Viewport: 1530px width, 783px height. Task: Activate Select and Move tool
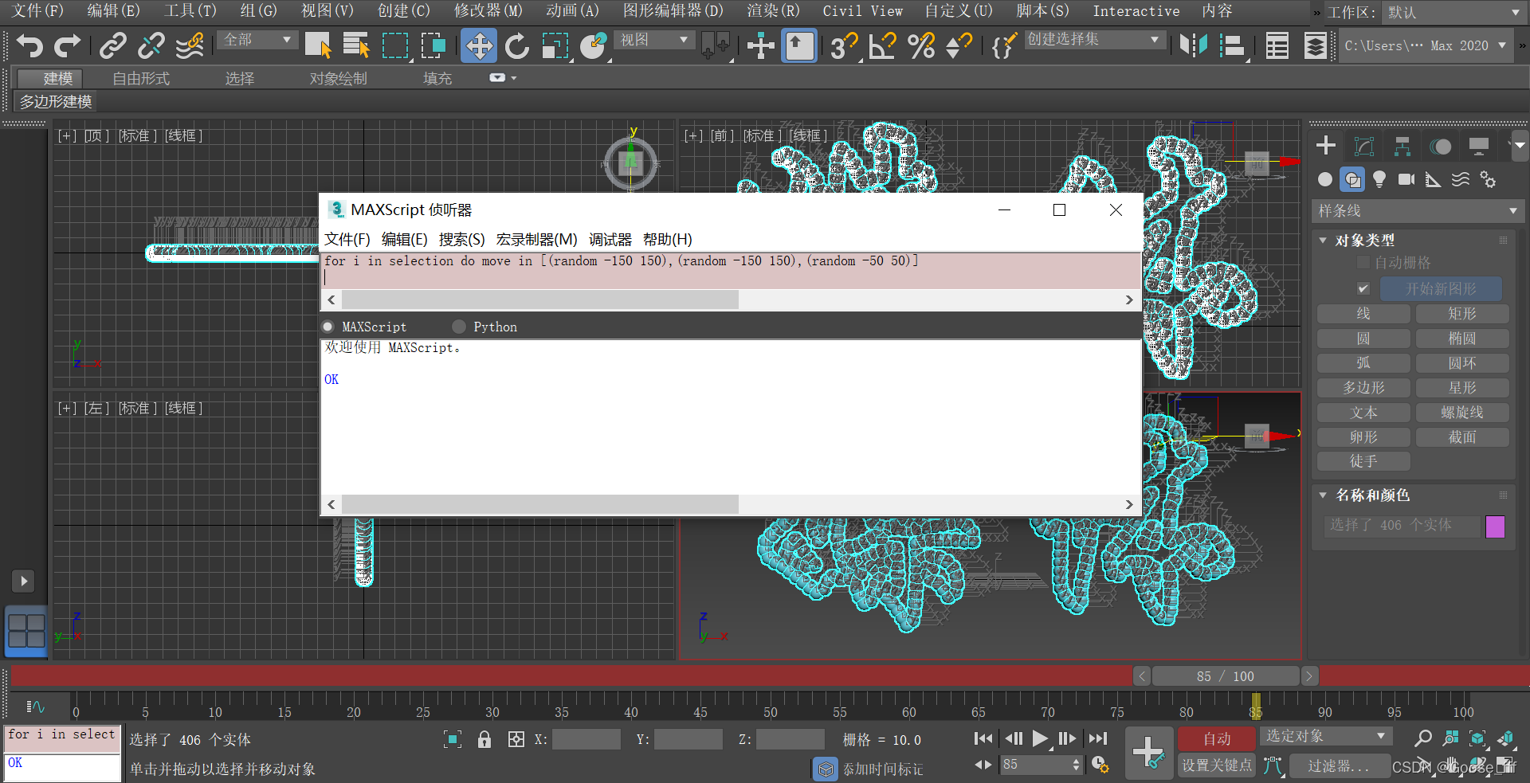pos(479,46)
